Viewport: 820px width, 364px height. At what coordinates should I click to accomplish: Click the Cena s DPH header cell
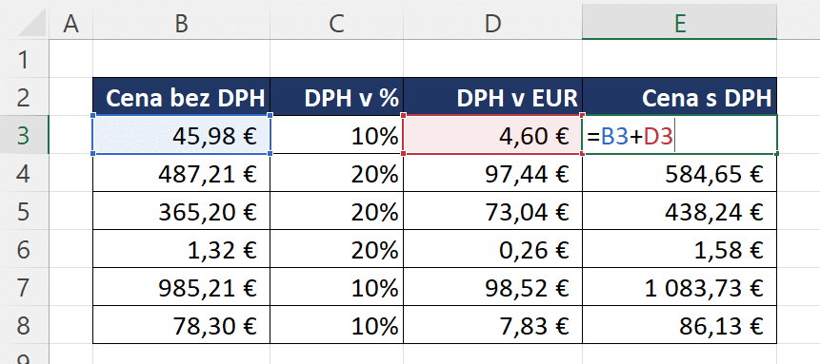(x=679, y=97)
